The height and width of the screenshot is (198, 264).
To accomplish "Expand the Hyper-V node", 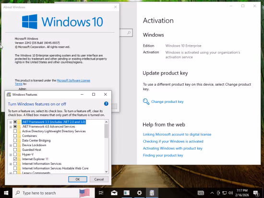I will (x=11, y=155).
